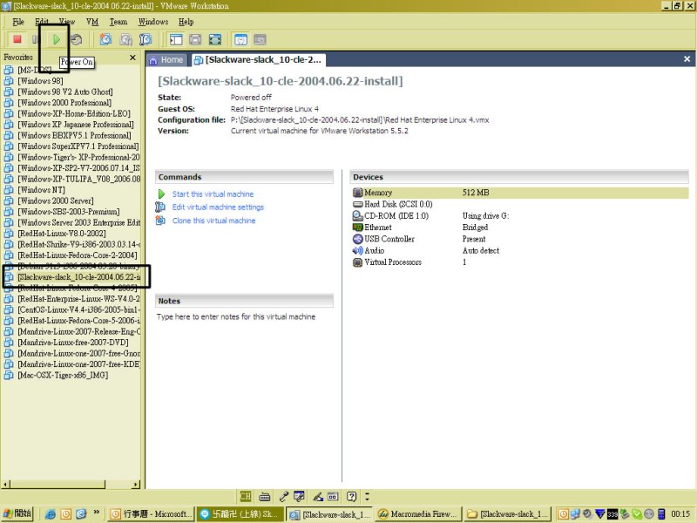Image resolution: width=697 pixels, height=523 pixels.
Task: Click the Revert to snapshot toolbar icon
Action: tap(125, 39)
